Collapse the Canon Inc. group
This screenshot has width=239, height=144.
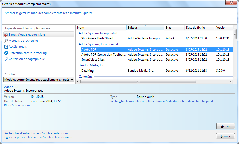(86, 77)
